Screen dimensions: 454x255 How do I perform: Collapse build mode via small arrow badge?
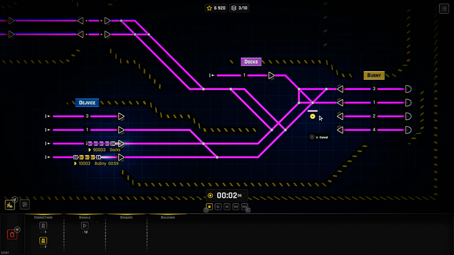click(15, 199)
